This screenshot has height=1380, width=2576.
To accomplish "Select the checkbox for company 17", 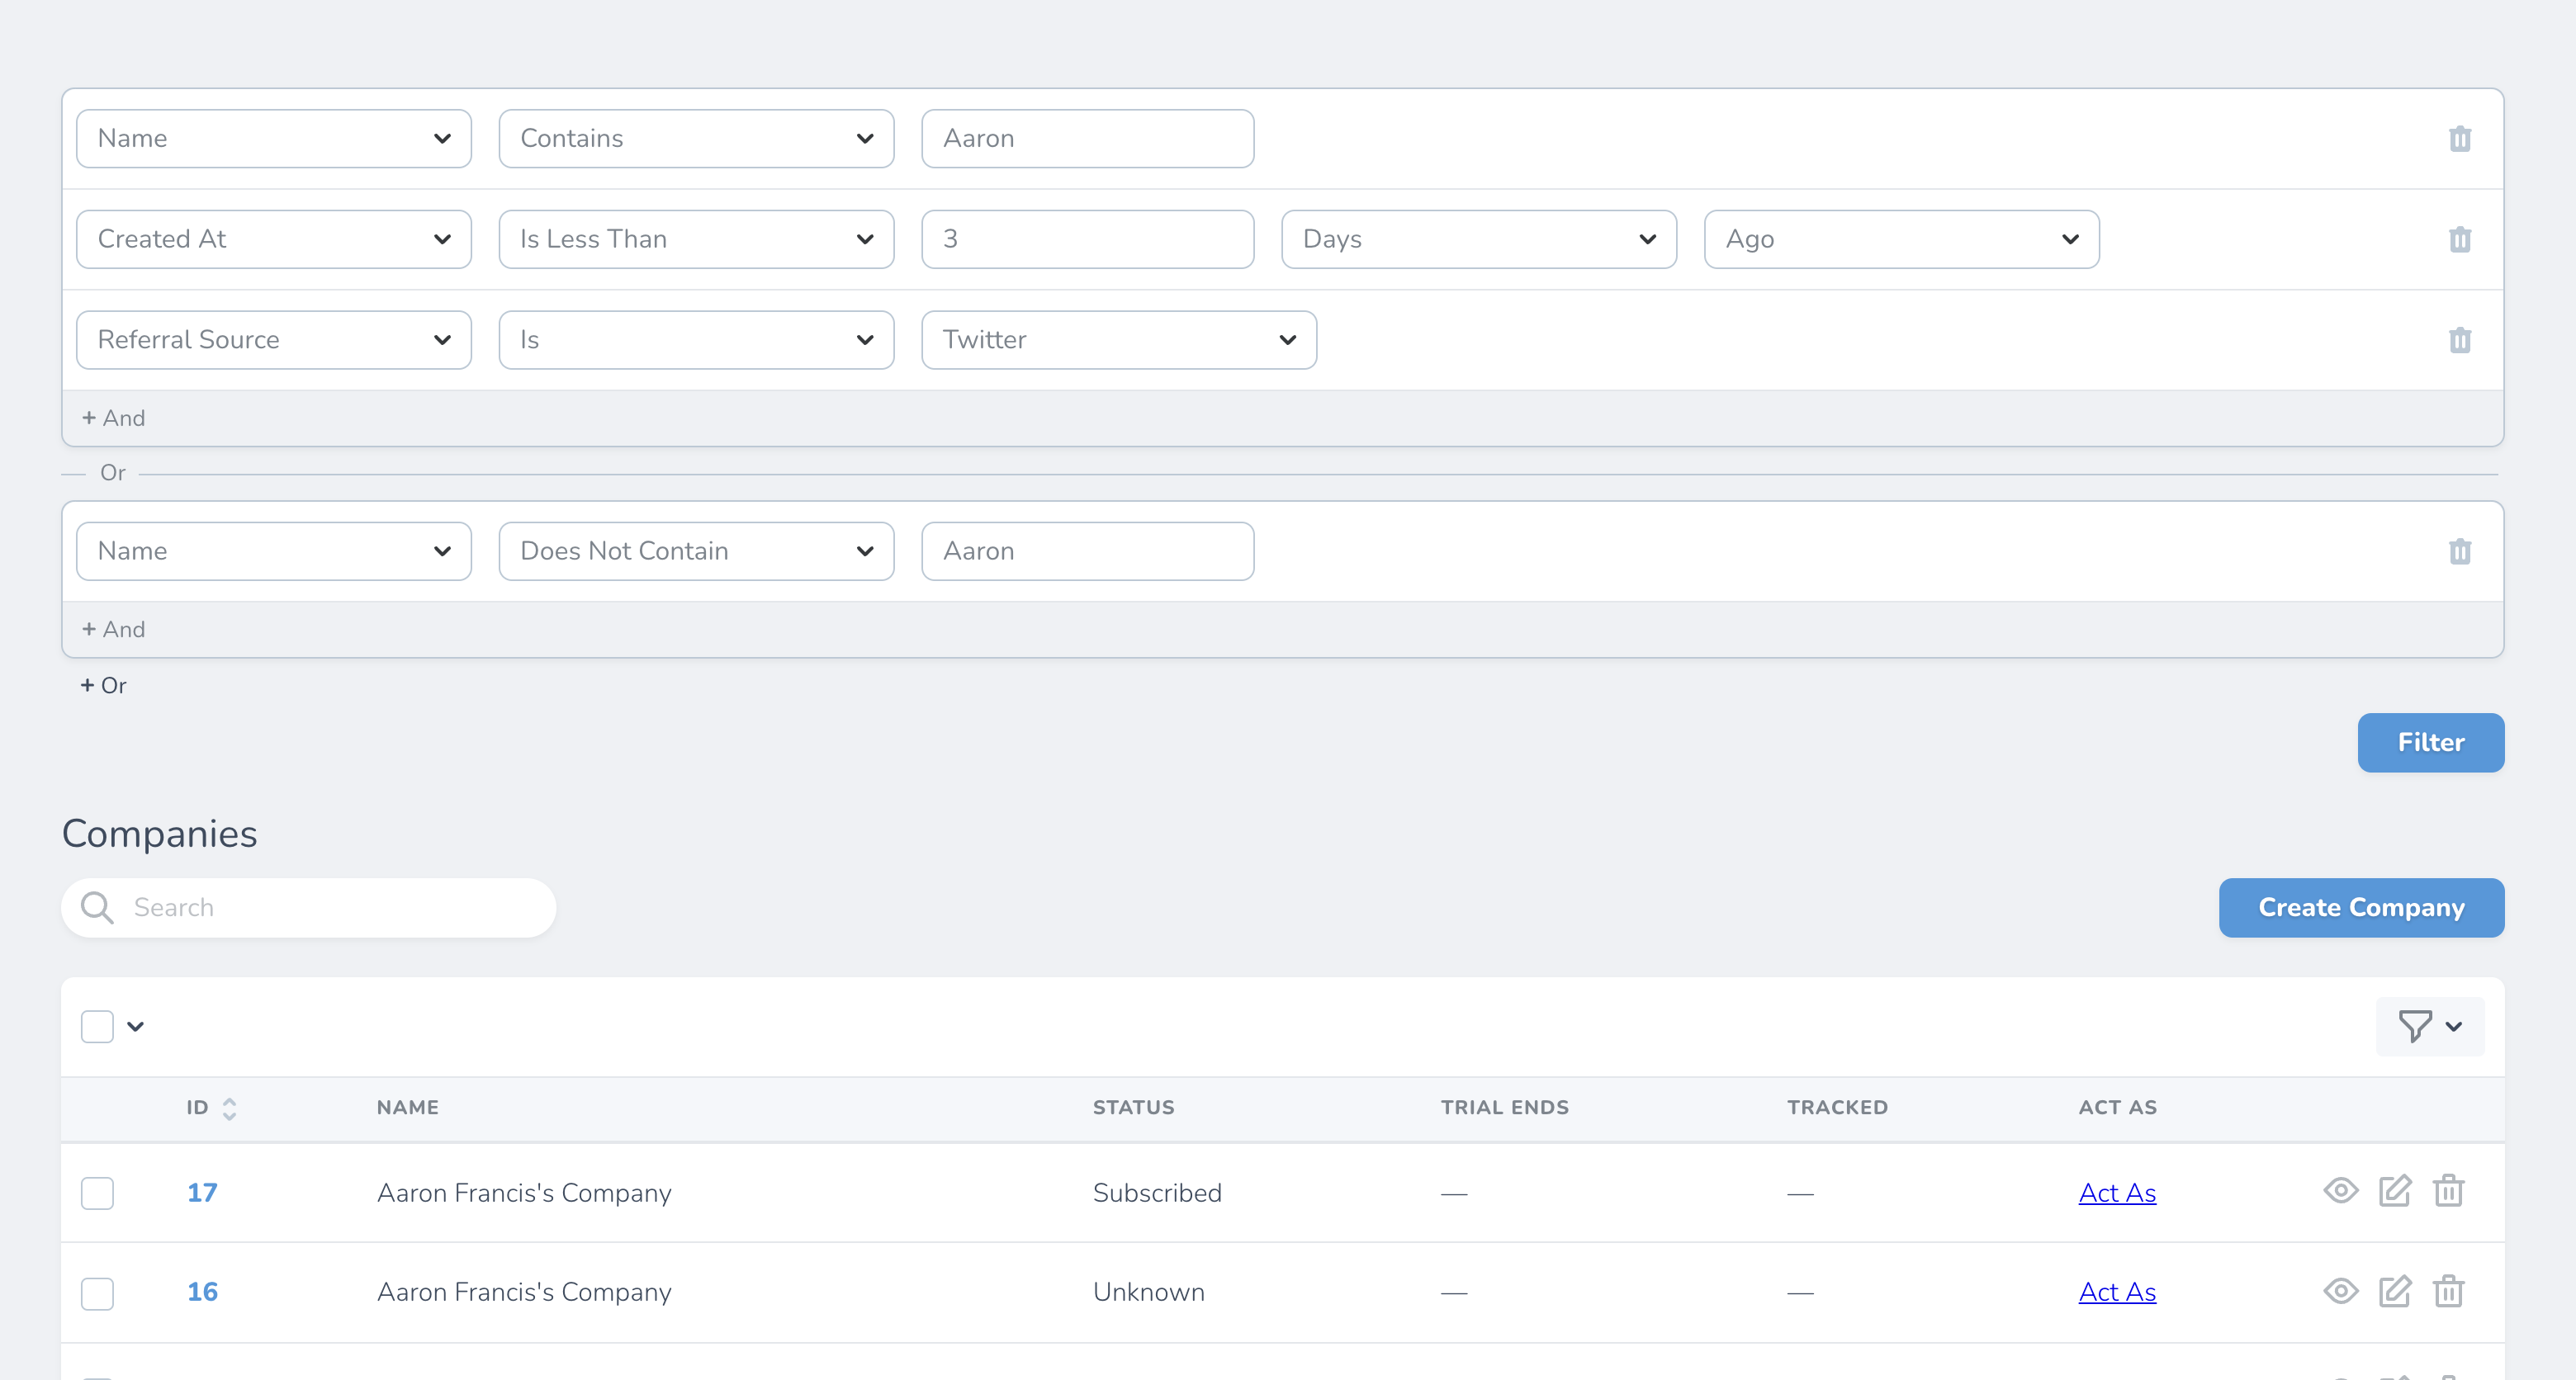I will 97,1193.
